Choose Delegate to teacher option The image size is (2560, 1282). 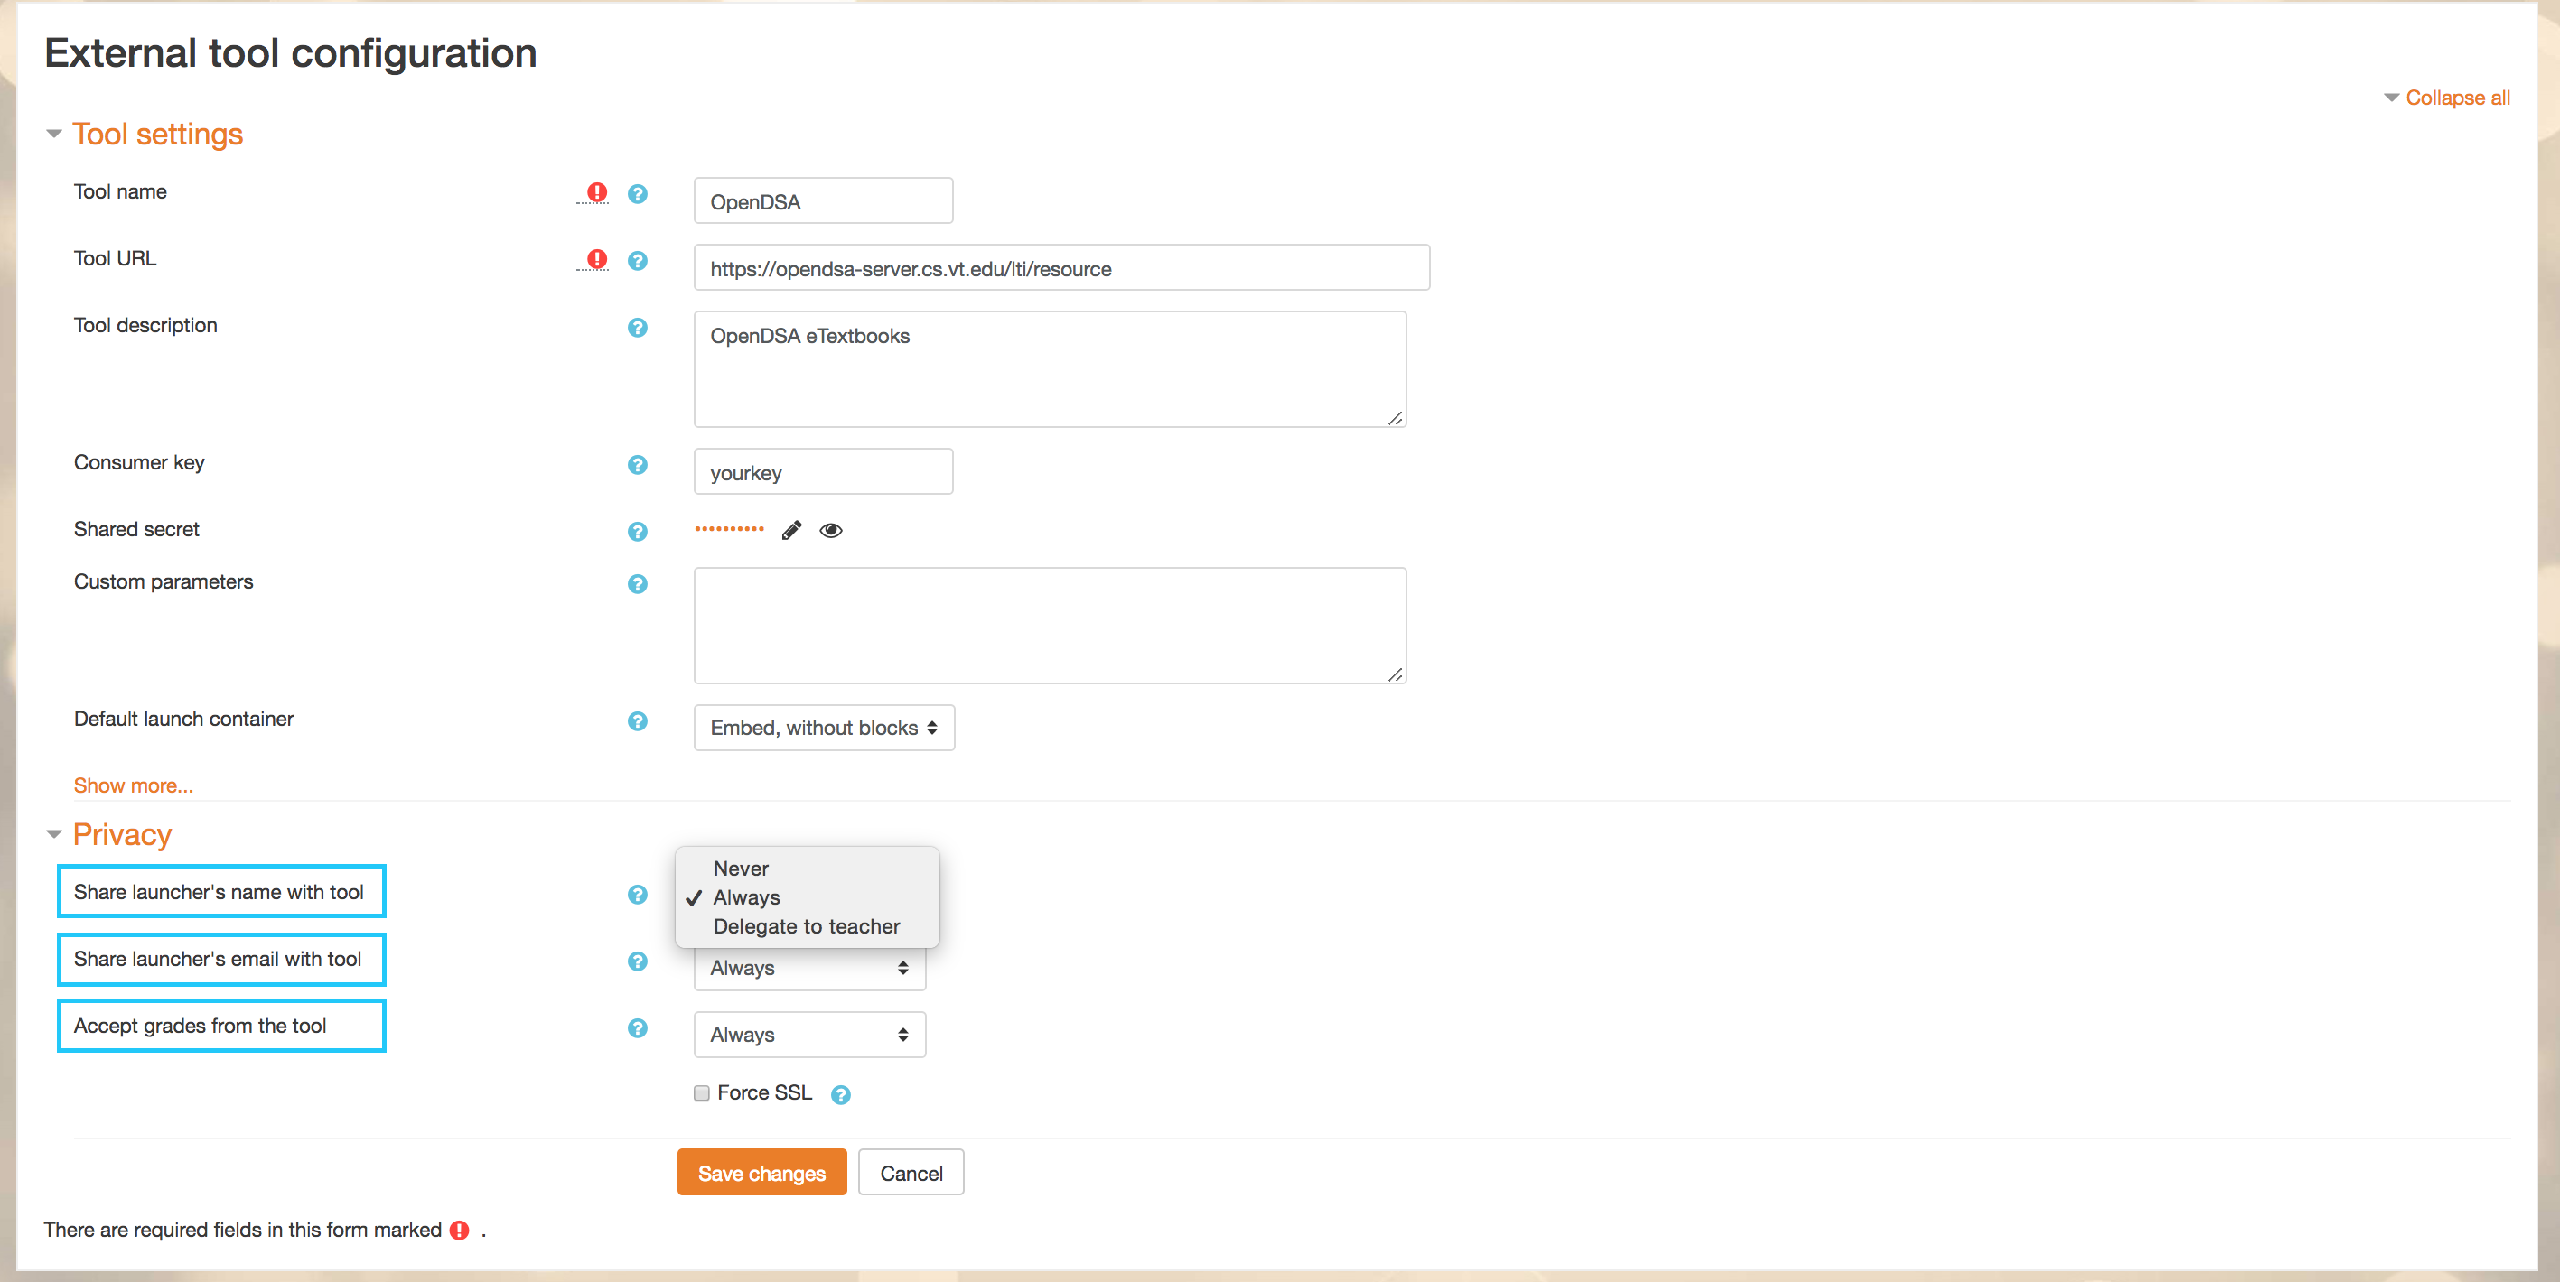807,925
